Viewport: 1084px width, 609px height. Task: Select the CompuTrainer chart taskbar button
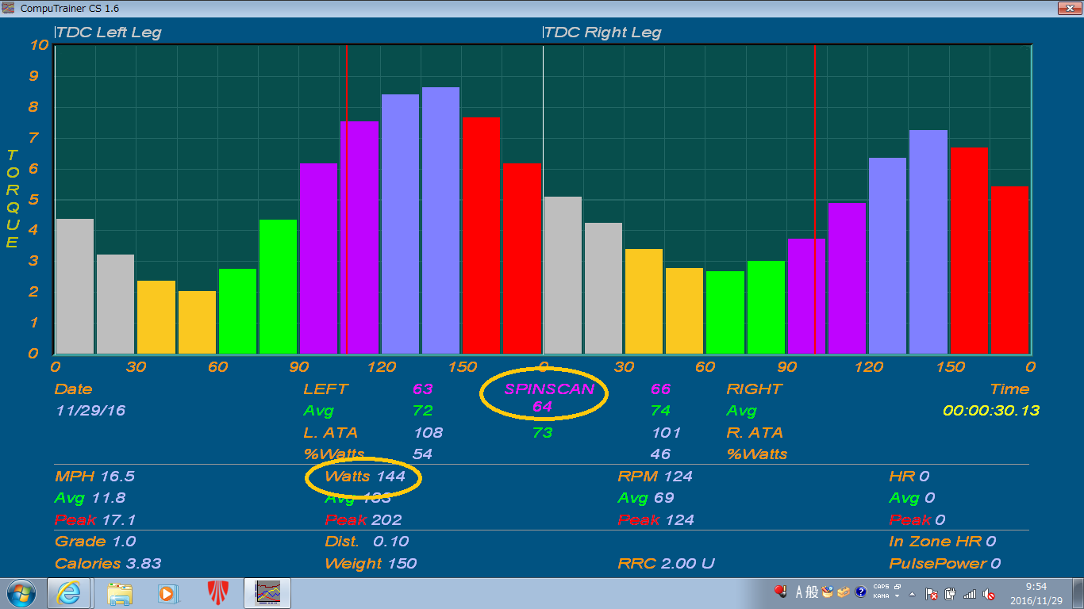[x=267, y=593]
